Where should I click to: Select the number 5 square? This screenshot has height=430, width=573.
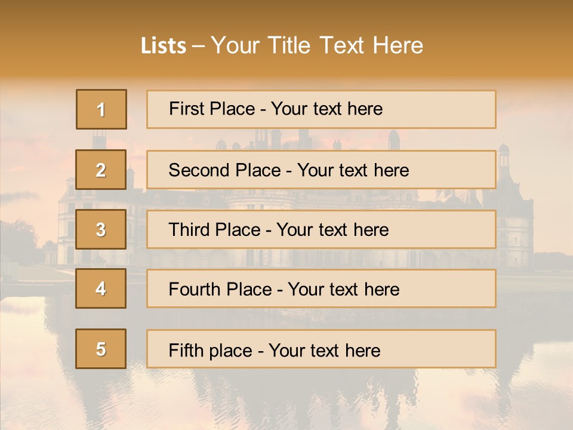(101, 349)
